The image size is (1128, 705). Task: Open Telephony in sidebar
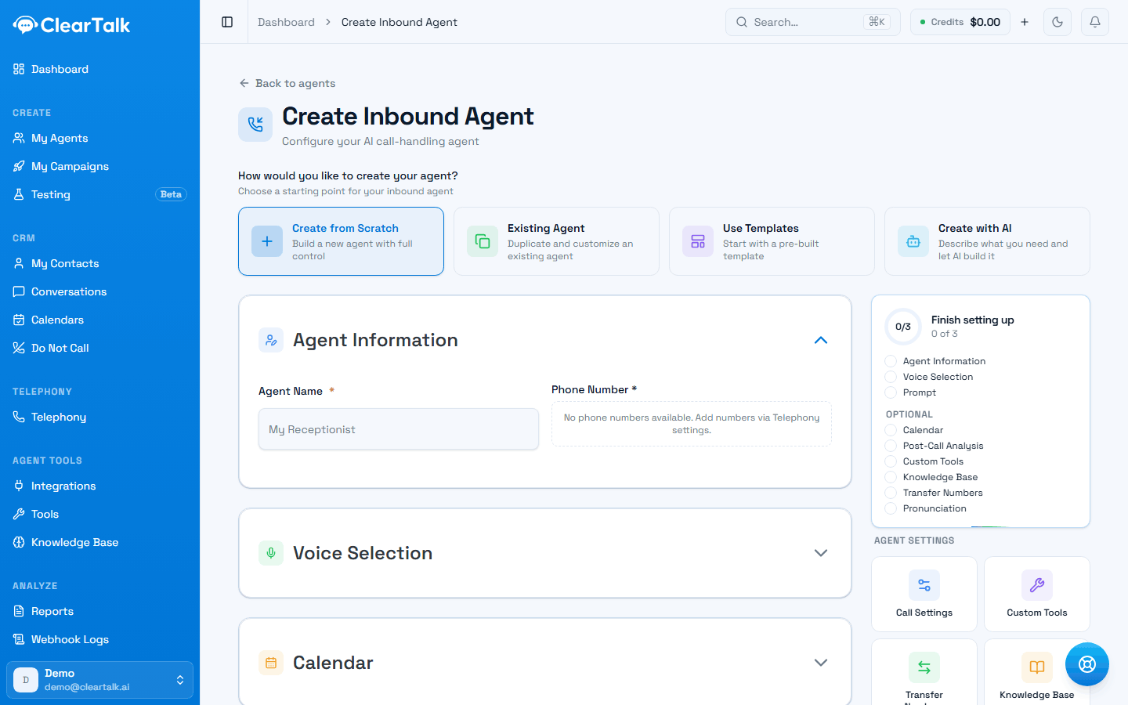click(99, 417)
